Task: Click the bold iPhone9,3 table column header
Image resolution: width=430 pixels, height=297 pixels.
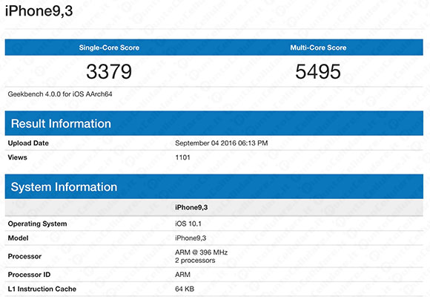Action: click(x=191, y=207)
